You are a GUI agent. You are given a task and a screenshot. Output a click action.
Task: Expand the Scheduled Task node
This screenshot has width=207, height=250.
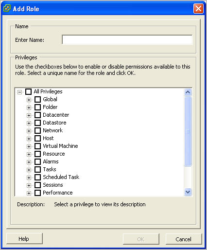coord(29,178)
